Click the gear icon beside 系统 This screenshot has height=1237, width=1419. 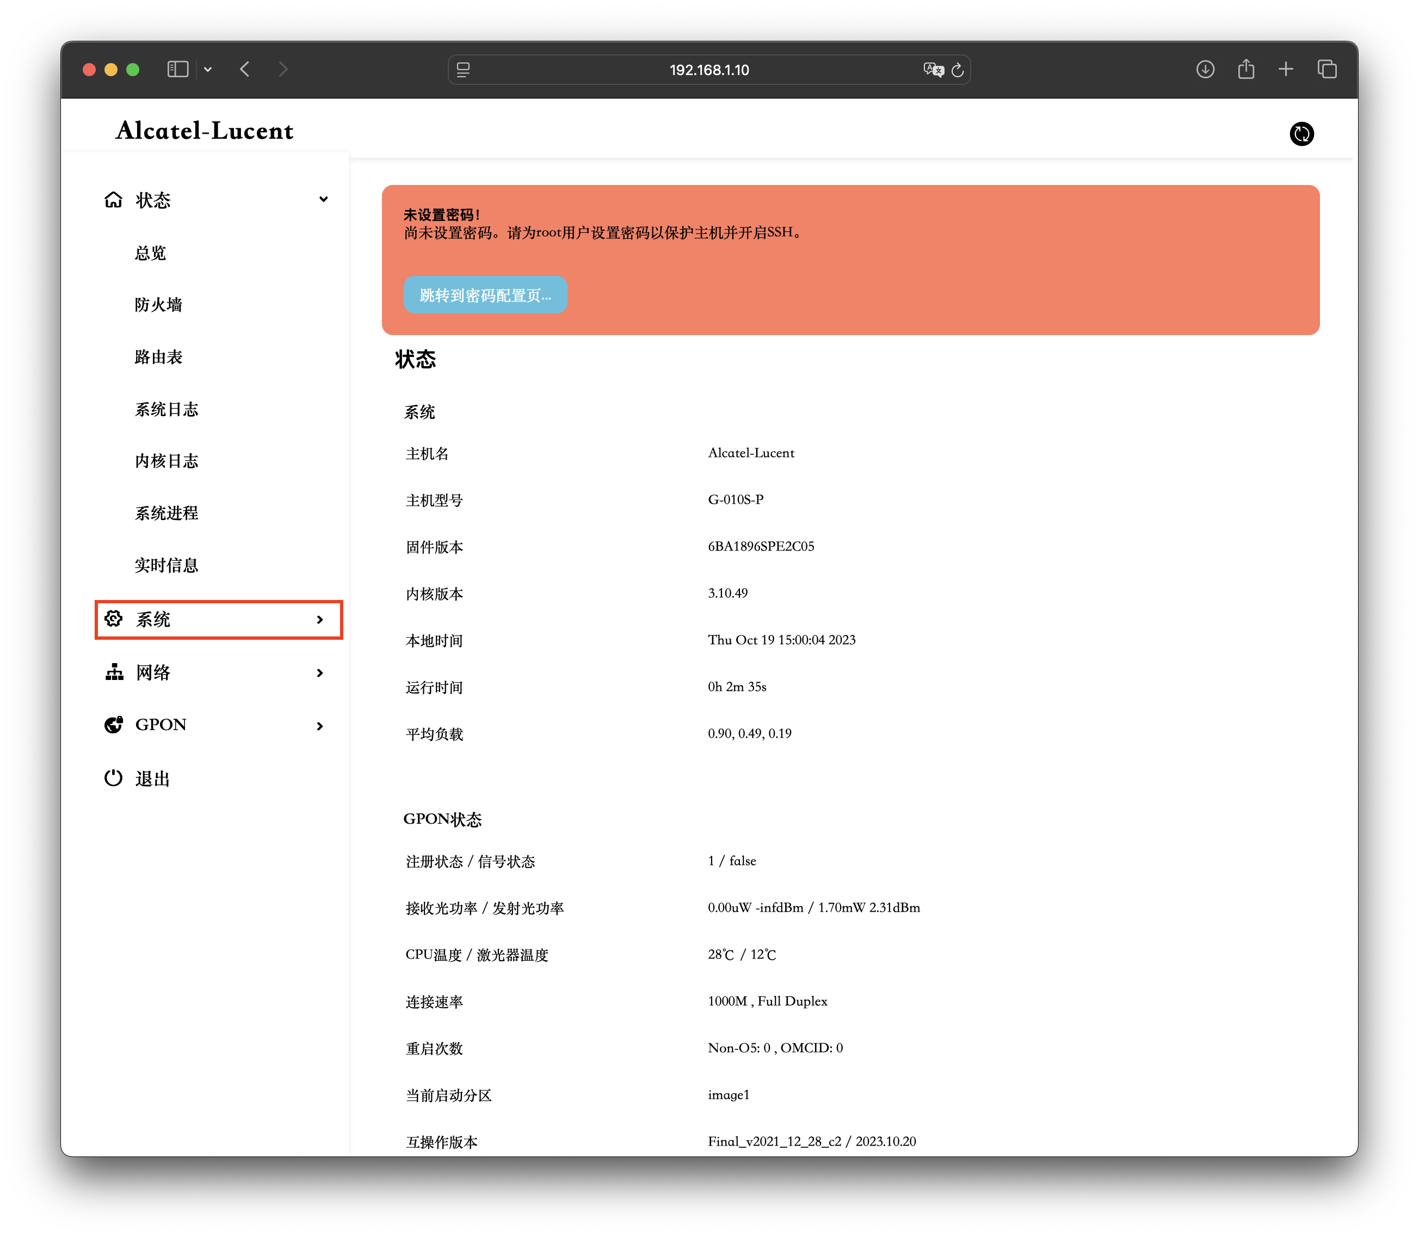pyautogui.click(x=113, y=619)
